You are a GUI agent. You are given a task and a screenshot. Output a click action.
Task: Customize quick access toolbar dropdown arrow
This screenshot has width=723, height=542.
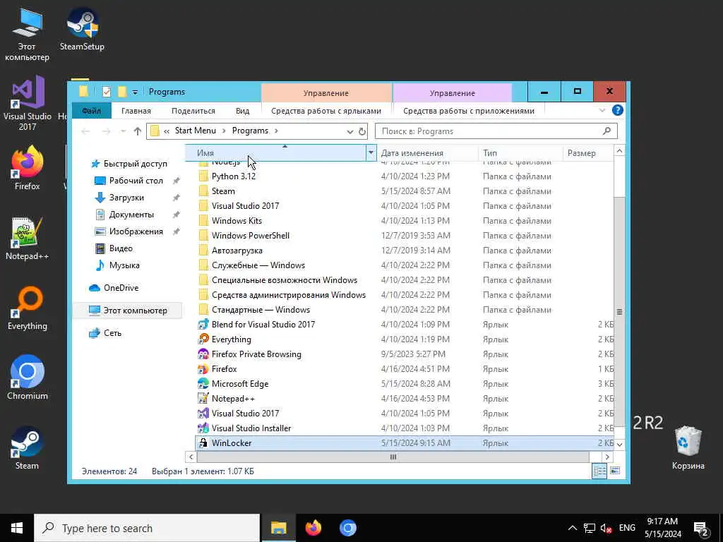(x=135, y=92)
